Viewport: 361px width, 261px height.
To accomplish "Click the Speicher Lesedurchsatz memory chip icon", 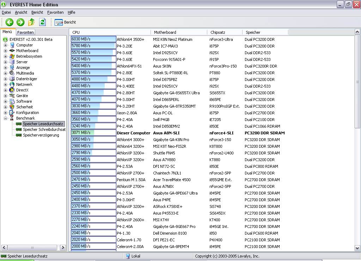I will (x=19, y=124).
